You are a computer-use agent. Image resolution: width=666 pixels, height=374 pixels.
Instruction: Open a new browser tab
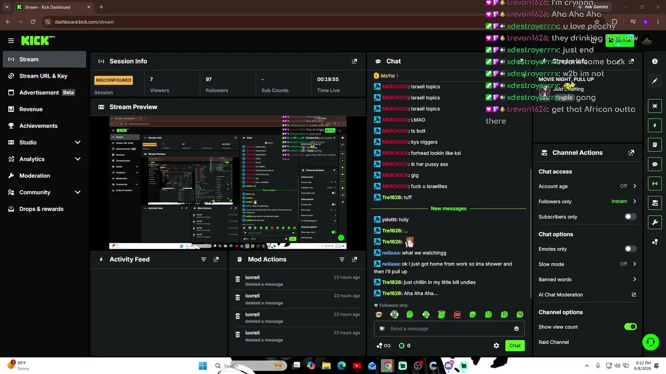101,7
